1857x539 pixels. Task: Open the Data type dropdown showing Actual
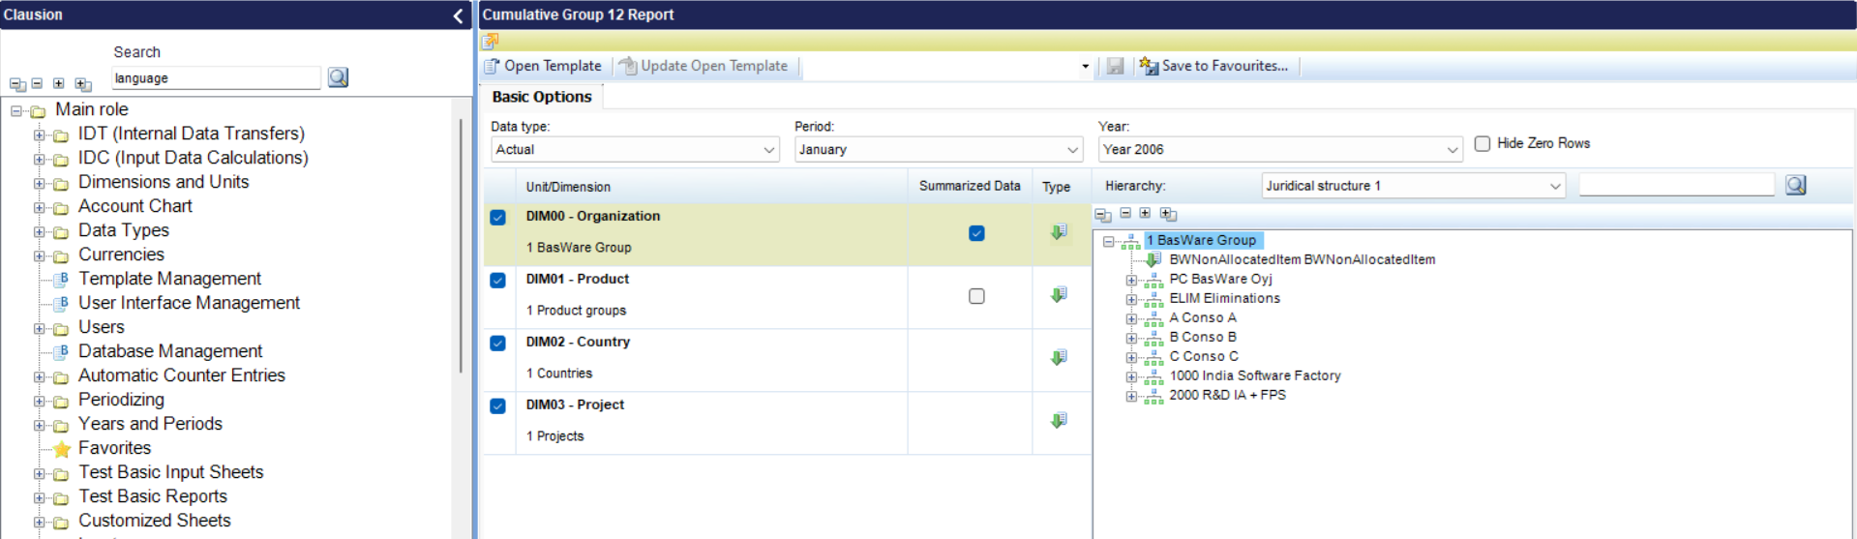pyautogui.click(x=635, y=149)
